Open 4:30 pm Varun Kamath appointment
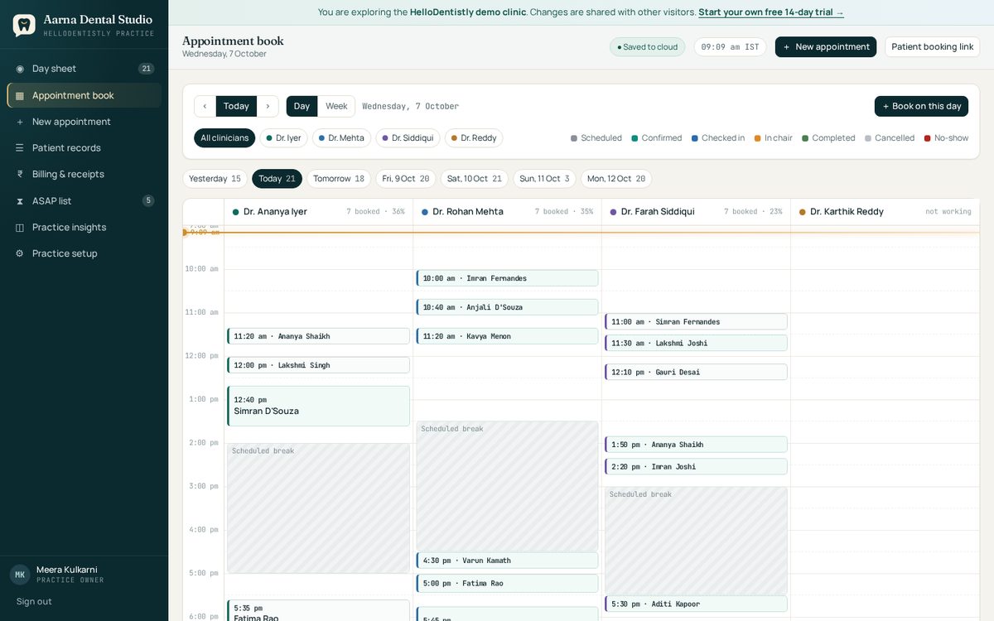This screenshot has height=621, width=994. [x=507, y=561]
